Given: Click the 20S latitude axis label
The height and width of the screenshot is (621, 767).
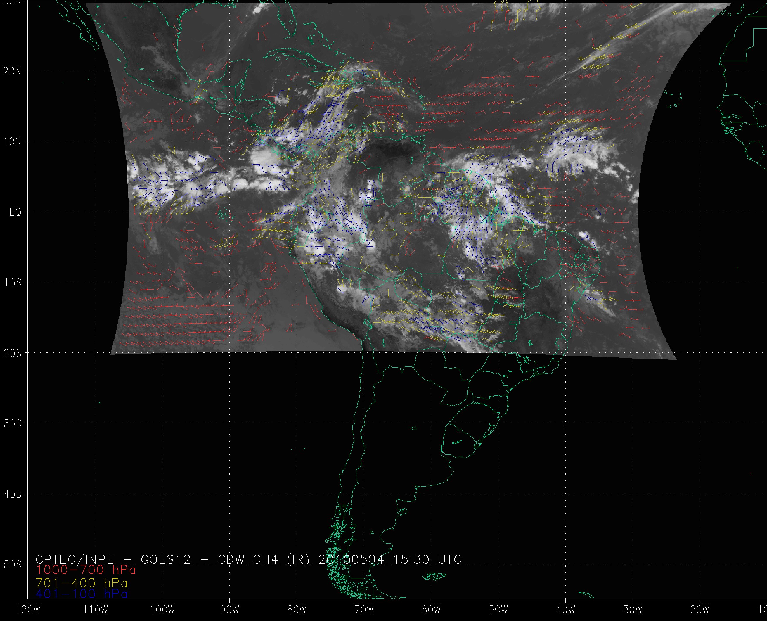Looking at the screenshot, I should (13, 353).
